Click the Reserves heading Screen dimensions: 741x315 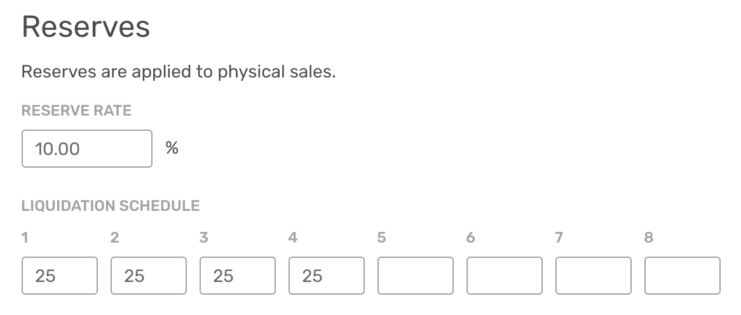click(86, 27)
